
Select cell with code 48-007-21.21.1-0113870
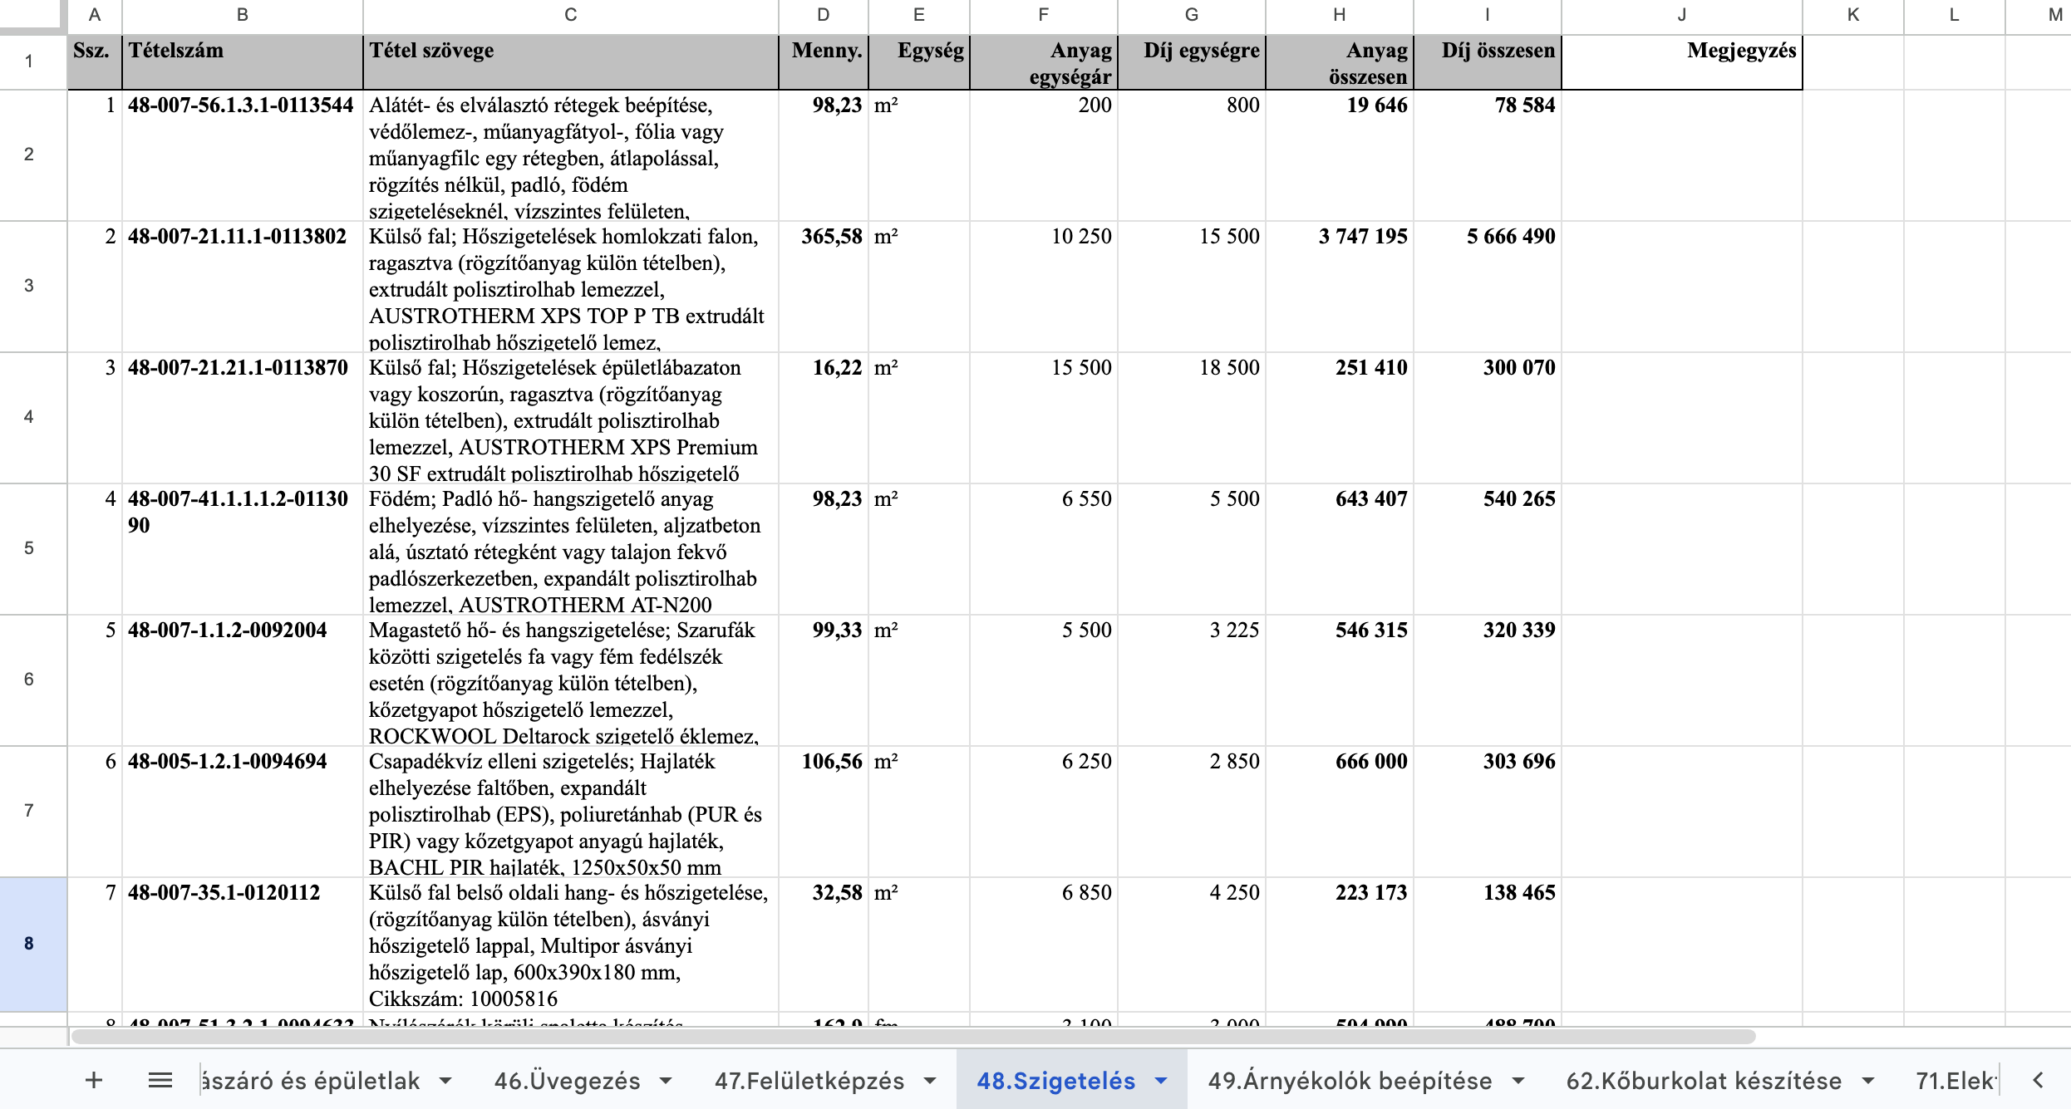pyautogui.click(x=243, y=417)
